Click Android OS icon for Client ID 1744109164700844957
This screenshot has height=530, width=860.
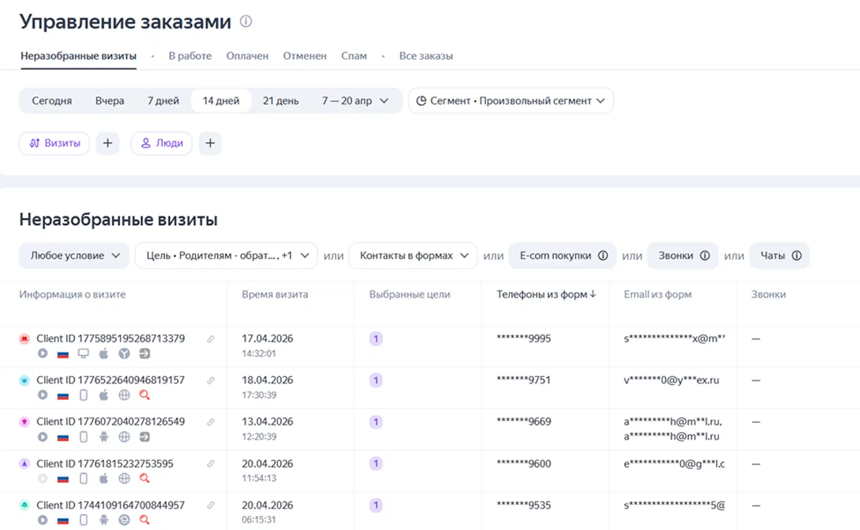pos(104,520)
